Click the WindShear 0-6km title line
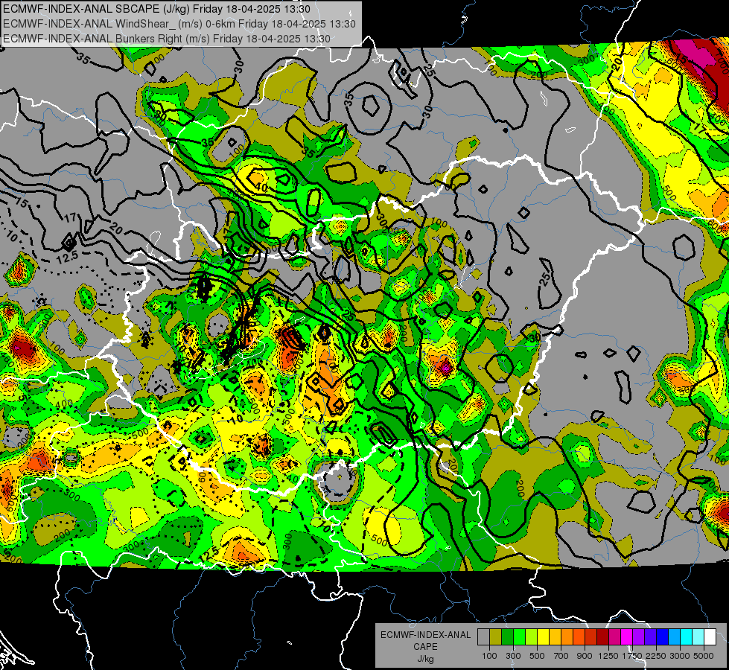The height and width of the screenshot is (670, 729). click(x=179, y=24)
